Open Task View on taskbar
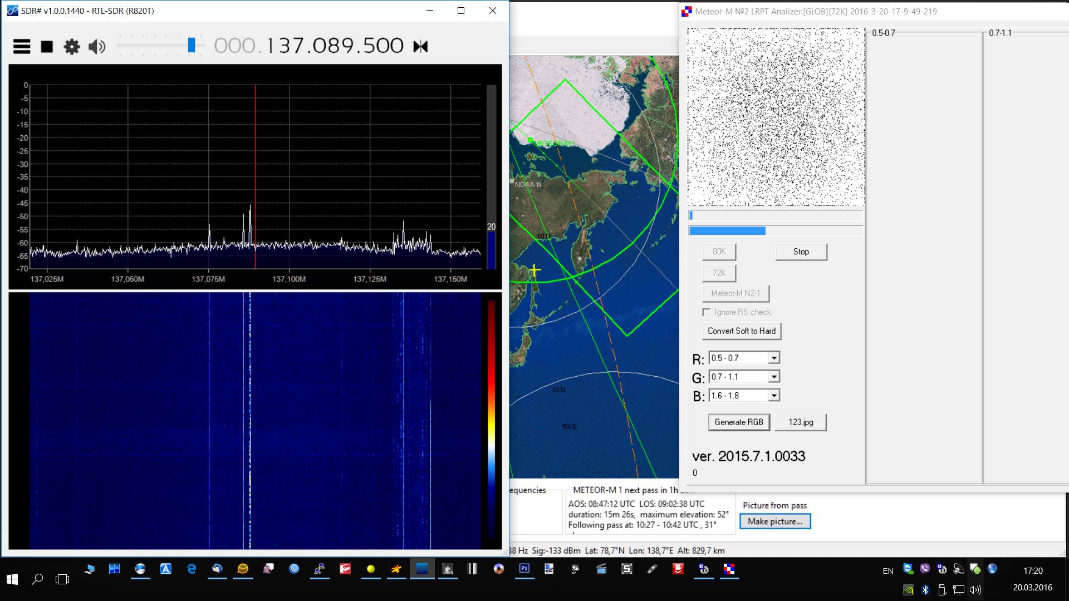This screenshot has width=1069, height=601. pos(62,579)
